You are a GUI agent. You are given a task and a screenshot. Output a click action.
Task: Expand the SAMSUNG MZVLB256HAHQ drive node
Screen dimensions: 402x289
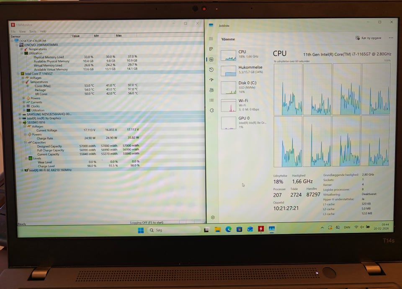coord(20,114)
